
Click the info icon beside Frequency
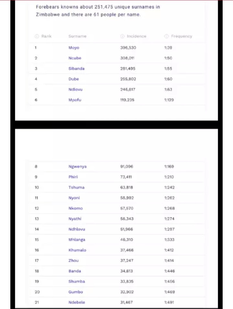coord(166,36)
